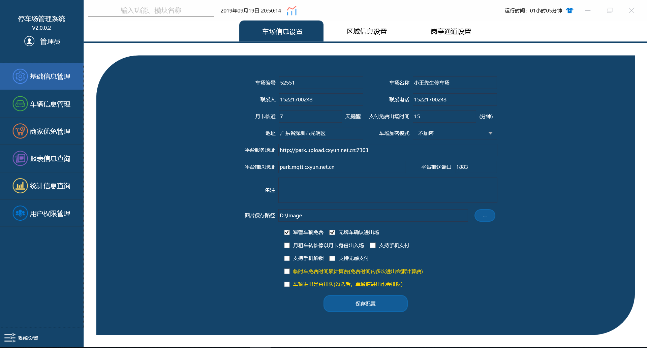Click the 平台推送端口 field 1883
The height and width of the screenshot is (348, 647).
475,167
